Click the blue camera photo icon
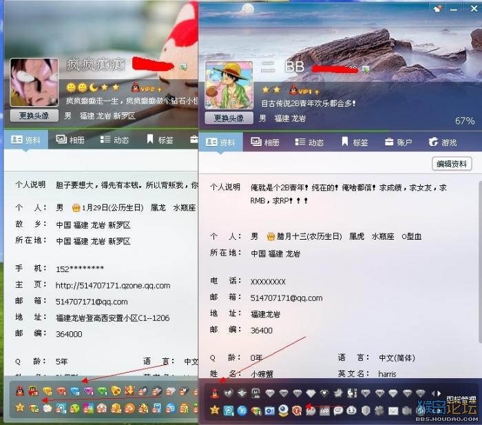482x425 pixels. pos(270,411)
